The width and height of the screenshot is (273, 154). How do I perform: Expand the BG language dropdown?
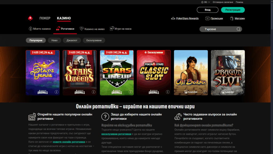[x=207, y=2]
